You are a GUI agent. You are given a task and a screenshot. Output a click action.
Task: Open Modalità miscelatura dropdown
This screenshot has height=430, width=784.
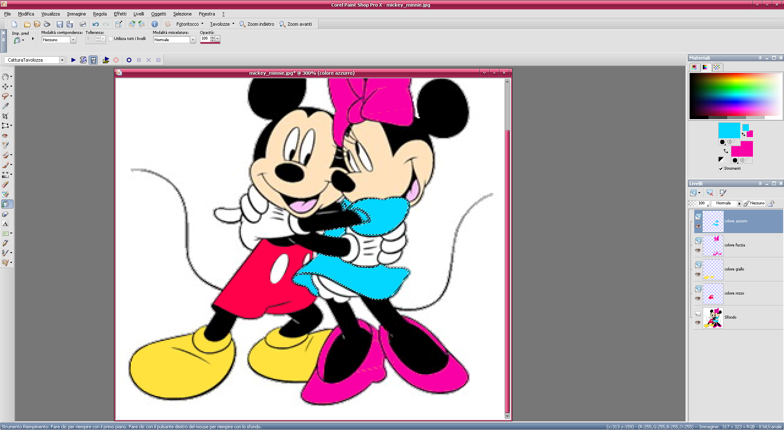pyautogui.click(x=193, y=40)
